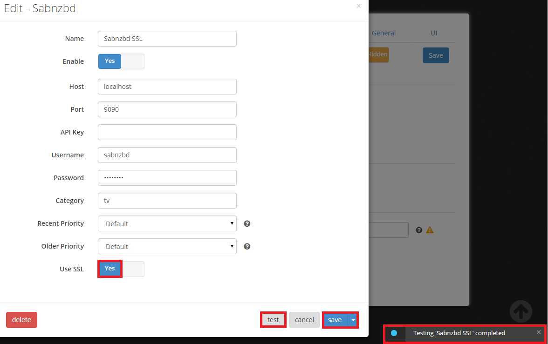The height and width of the screenshot is (344, 548).
Task: Click the orange warning triangle icon
Action: [430, 230]
